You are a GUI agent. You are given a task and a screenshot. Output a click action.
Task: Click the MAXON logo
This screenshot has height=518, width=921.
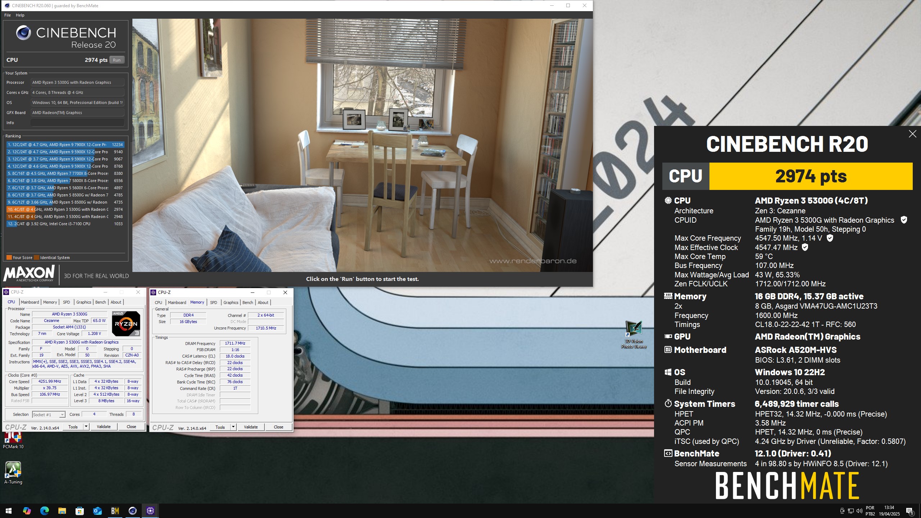tap(29, 274)
